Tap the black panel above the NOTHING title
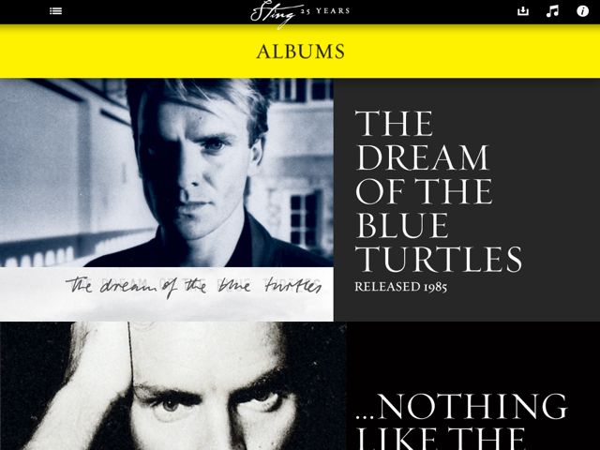The image size is (600, 450). [x=473, y=354]
